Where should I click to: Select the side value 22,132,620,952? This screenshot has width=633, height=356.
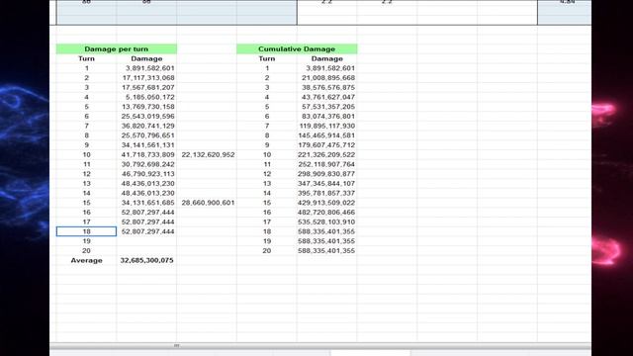pos(207,154)
